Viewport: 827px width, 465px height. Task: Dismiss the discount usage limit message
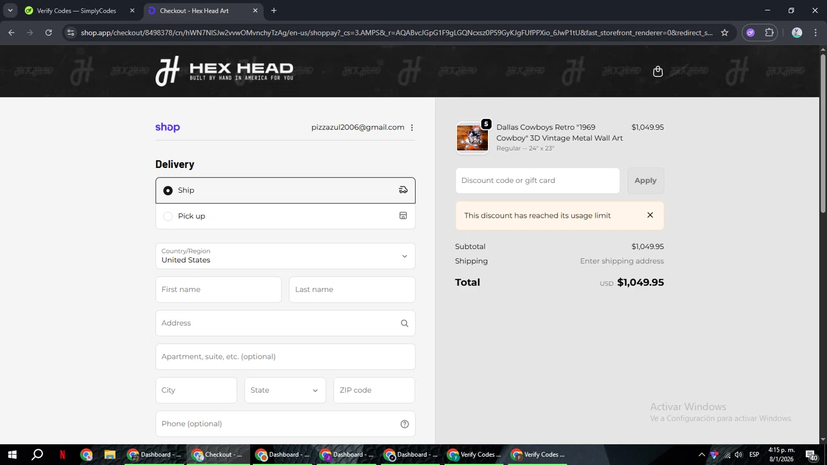pyautogui.click(x=650, y=215)
